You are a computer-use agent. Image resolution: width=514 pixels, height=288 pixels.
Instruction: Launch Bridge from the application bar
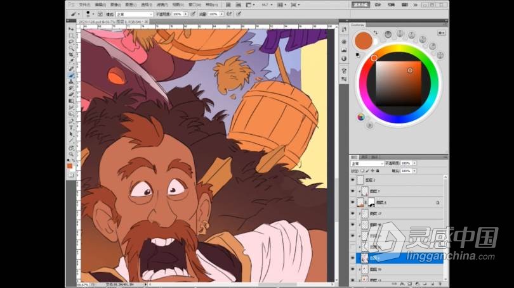[228, 5]
